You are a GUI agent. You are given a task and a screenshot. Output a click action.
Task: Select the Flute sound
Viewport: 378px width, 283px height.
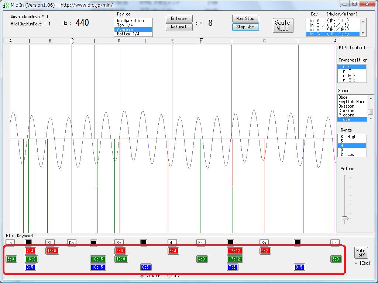(x=353, y=119)
